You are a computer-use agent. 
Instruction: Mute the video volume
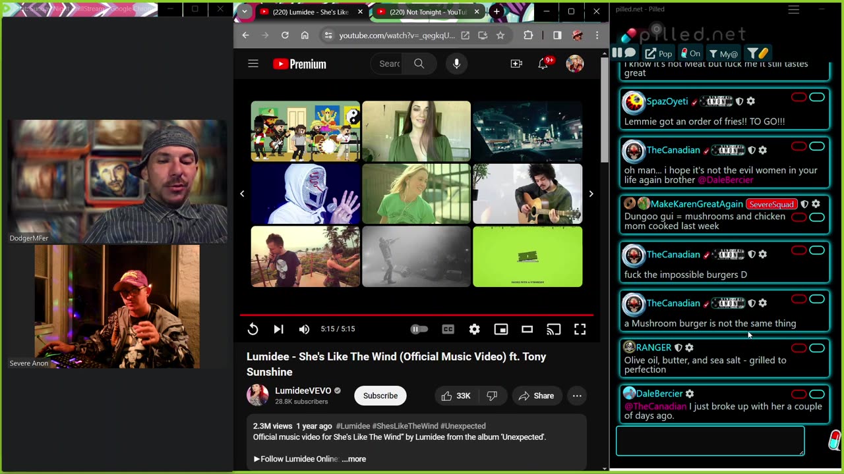tap(304, 329)
